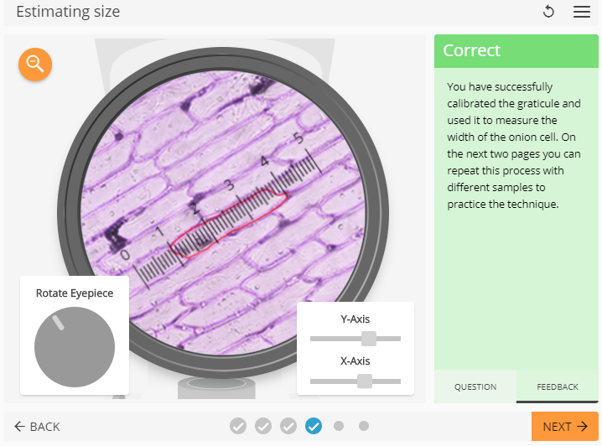602x446 pixels.
Task: Select the first completed progress dot
Action: 238,426
